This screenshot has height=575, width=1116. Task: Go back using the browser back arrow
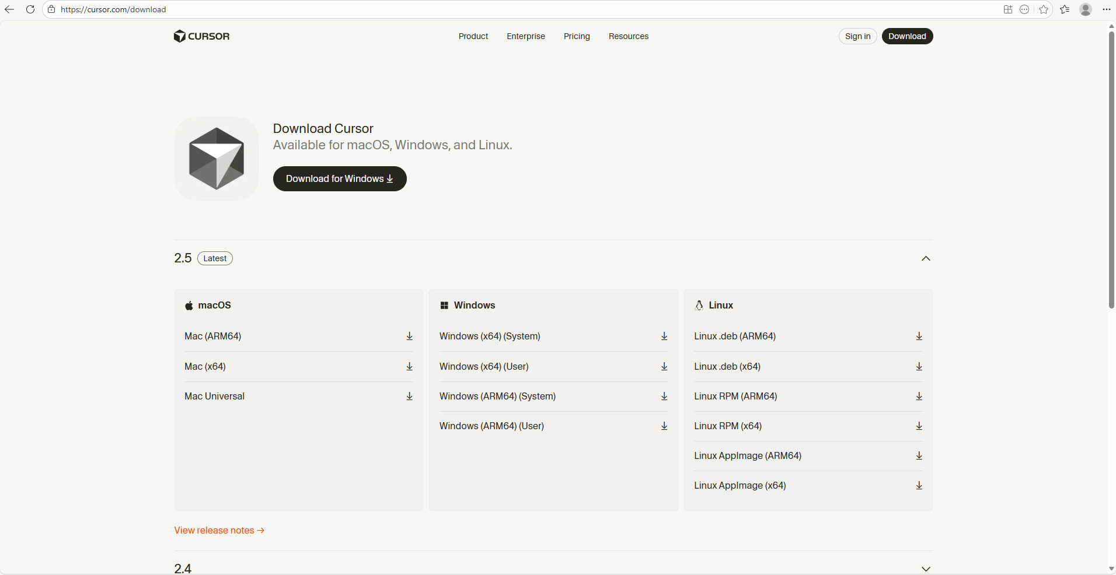pyautogui.click(x=9, y=9)
